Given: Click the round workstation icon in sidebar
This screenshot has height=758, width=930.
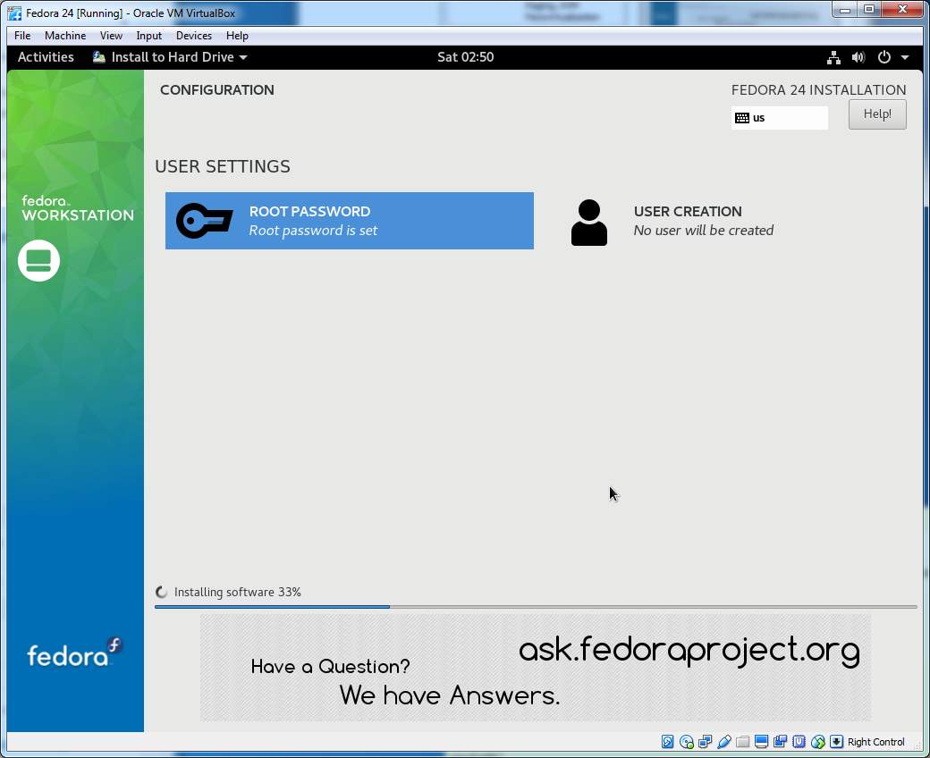Looking at the screenshot, I should point(38,260).
